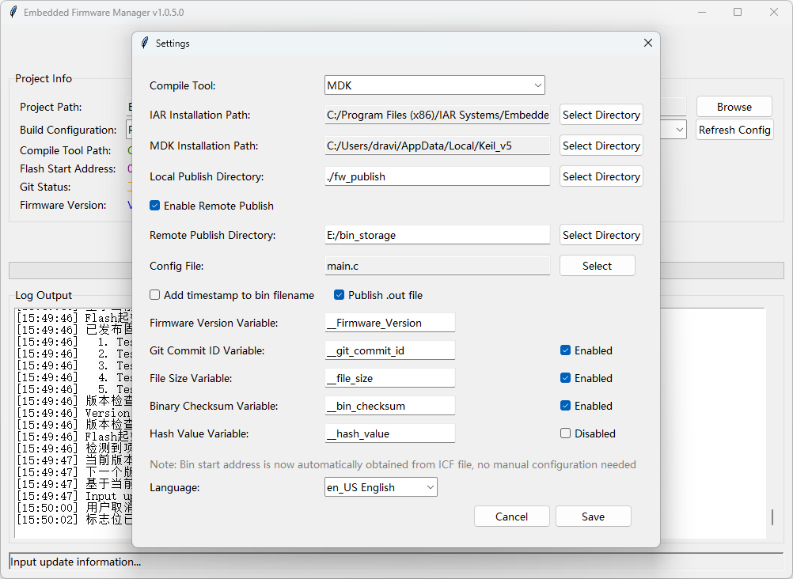Disable the Git Commit ID variable checkbox

tap(565, 350)
